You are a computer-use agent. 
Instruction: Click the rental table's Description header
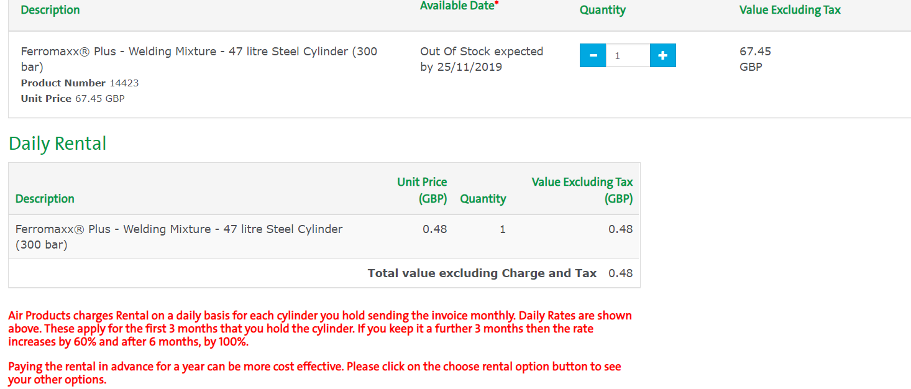click(45, 199)
